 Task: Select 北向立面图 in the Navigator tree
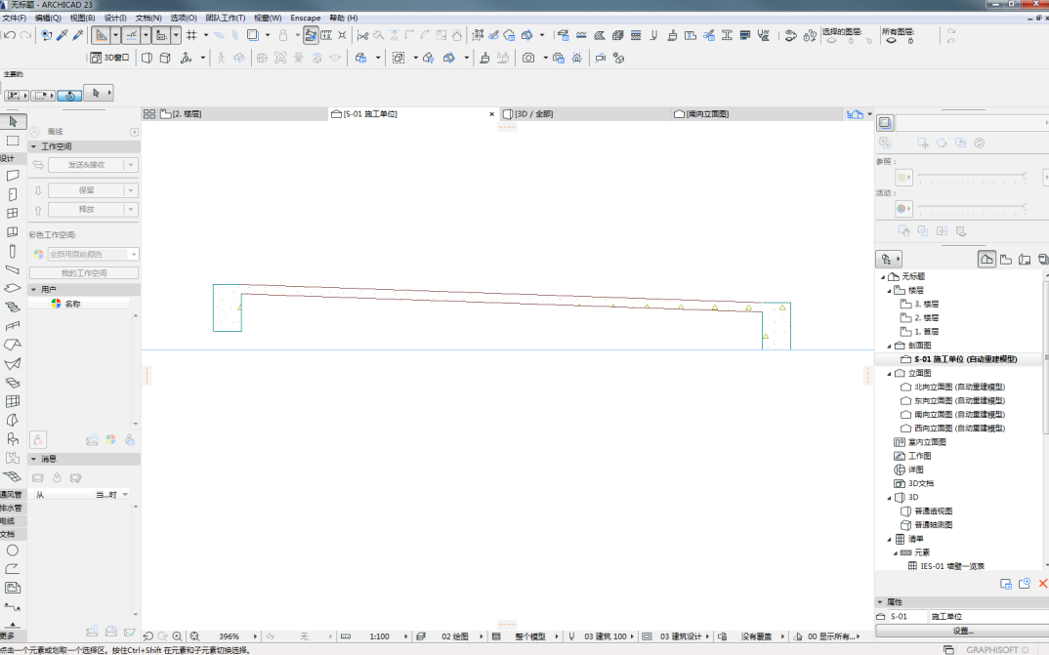tap(959, 387)
